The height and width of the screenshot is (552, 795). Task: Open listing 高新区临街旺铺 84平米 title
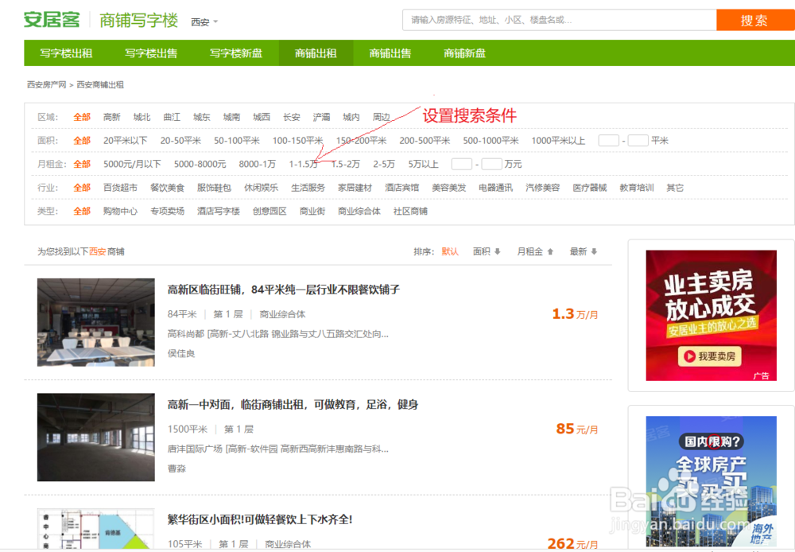[x=284, y=290]
